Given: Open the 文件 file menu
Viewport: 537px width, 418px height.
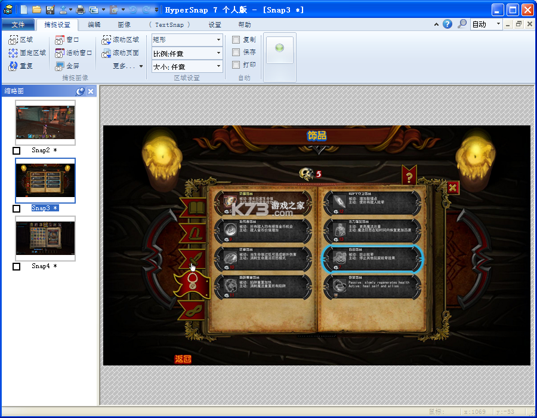Looking at the screenshot, I should pyautogui.click(x=18, y=24).
